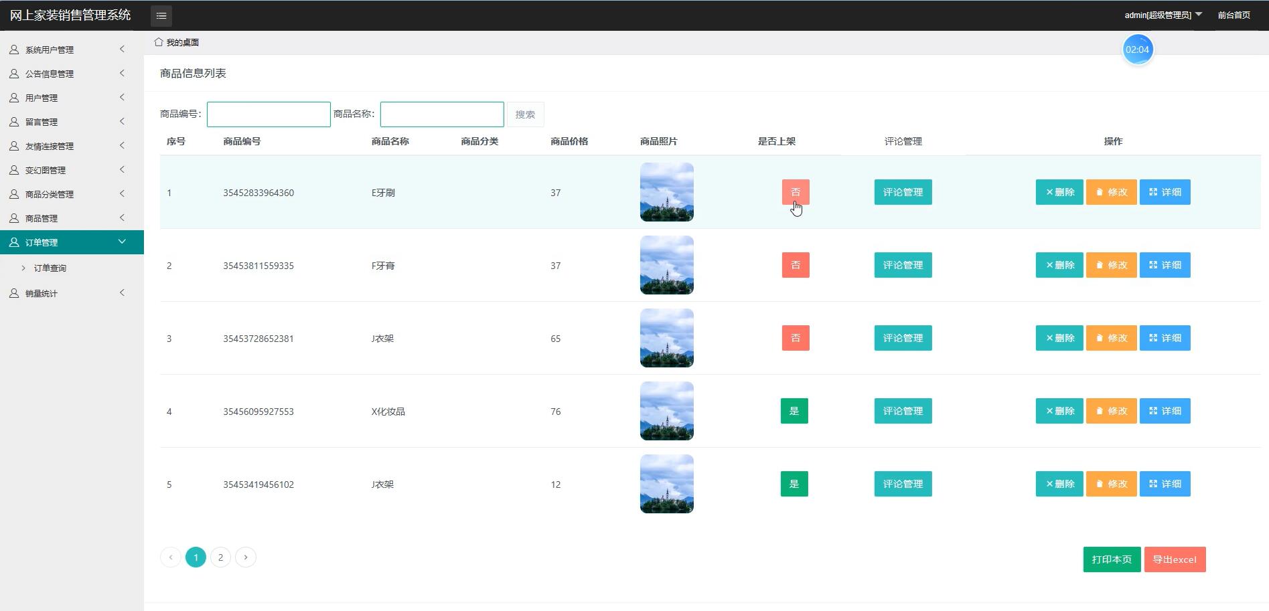Image resolution: width=1269 pixels, height=611 pixels.
Task: Switch to the 我的桌面 tab
Action: 177,42
